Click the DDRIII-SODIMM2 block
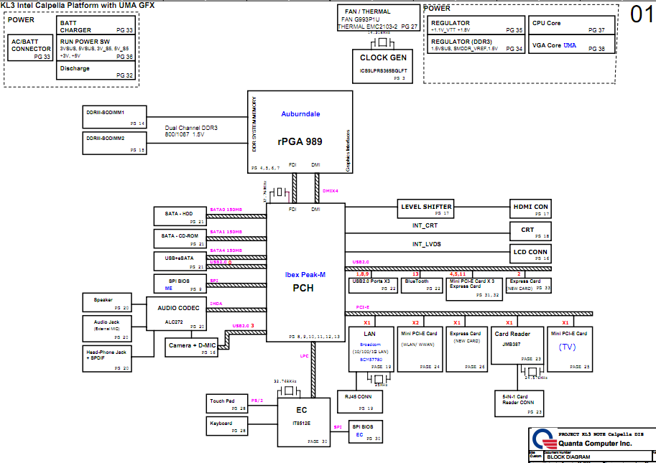Viewport: 656px width, 463px height. [x=115, y=144]
